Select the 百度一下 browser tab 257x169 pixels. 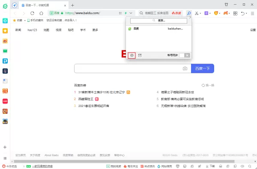44,5
